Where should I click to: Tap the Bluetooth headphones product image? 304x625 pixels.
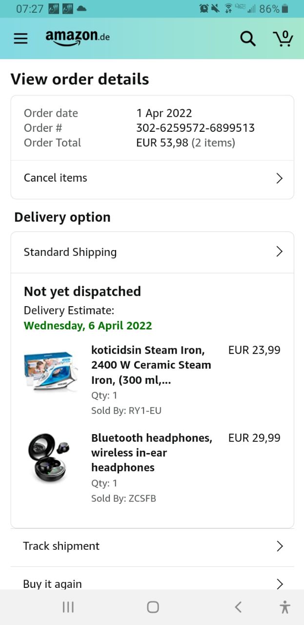pos(49,458)
